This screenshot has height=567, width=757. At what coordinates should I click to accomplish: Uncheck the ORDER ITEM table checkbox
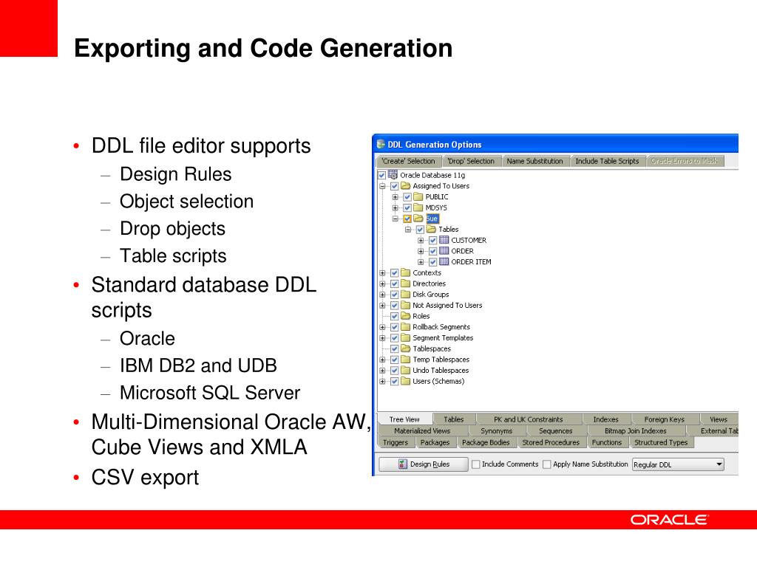tap(433, 262)
